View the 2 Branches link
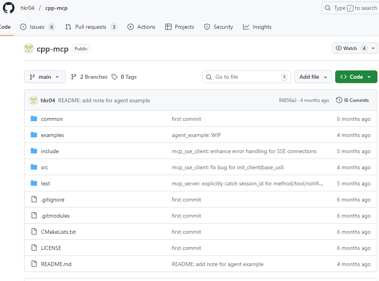 (89, 77)
